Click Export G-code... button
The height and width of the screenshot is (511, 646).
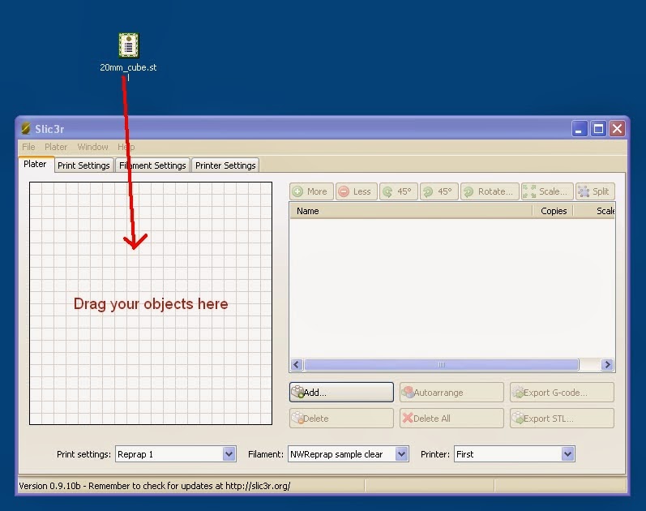point(562,393)
